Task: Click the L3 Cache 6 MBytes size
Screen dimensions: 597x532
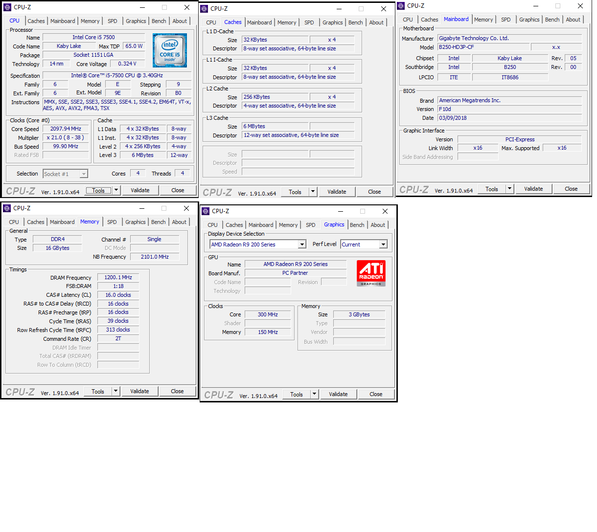Action: [276, 126]
